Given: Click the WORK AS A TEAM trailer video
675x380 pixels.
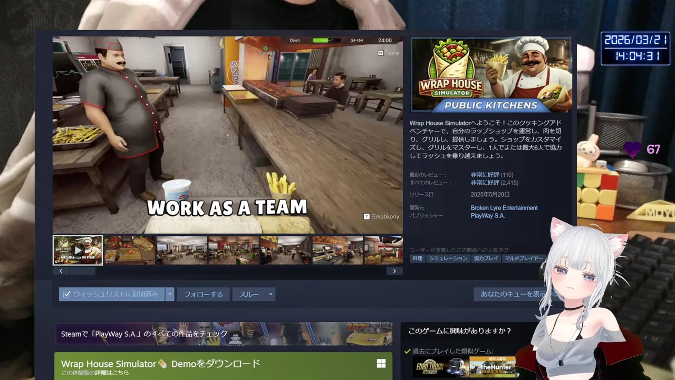Looking at the screenshot, I should (x=227, y=135).
